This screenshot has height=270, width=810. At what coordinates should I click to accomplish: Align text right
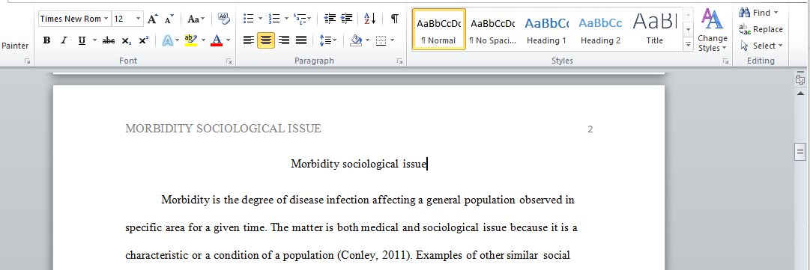click(x=283, y=40)
